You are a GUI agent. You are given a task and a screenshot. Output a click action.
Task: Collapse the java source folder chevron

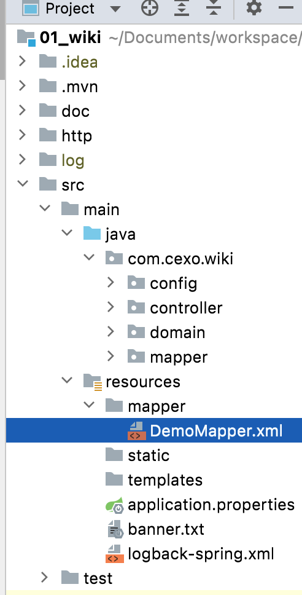67,233
